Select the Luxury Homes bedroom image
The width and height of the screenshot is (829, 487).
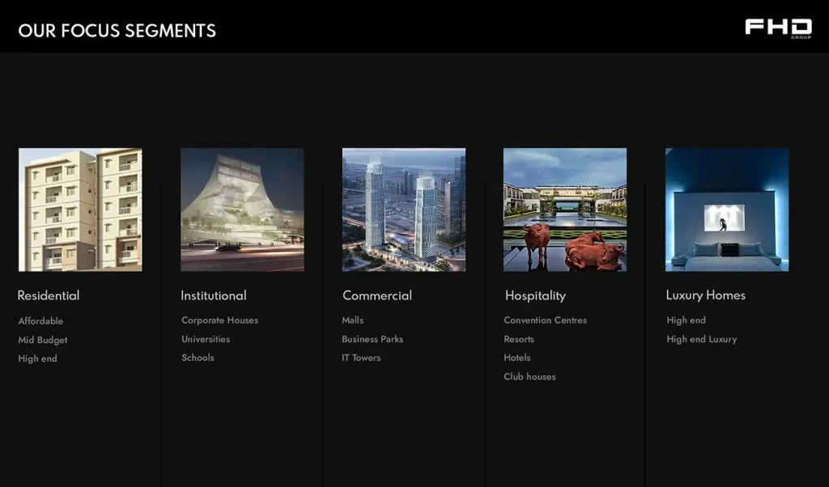(726, 210)
